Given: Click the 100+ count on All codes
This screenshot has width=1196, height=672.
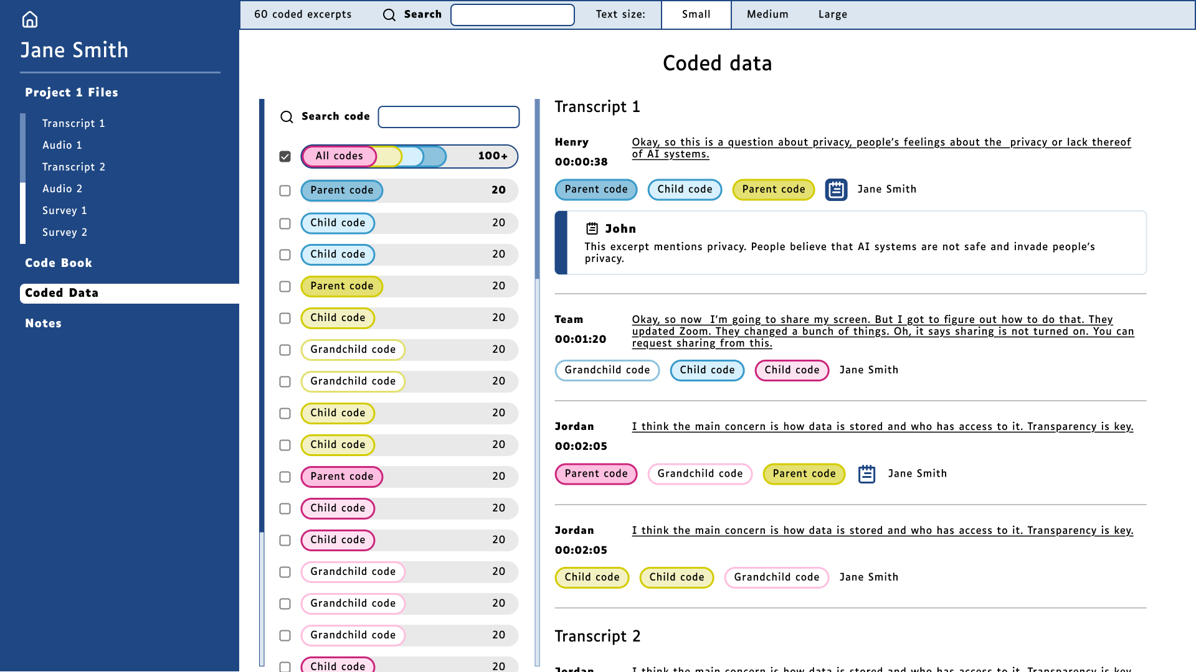Looking at the screenshot, I should (493, 156).
